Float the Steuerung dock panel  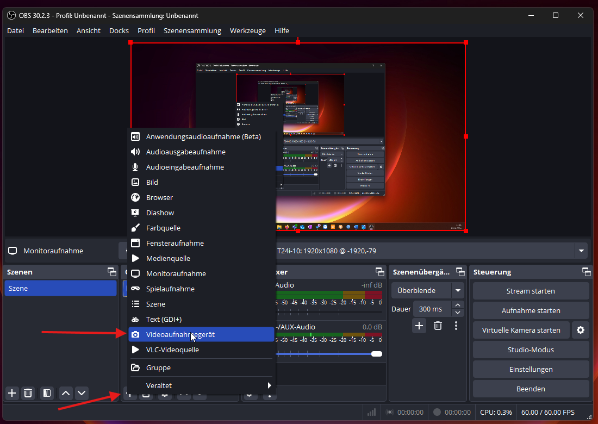tap(586, 272)
